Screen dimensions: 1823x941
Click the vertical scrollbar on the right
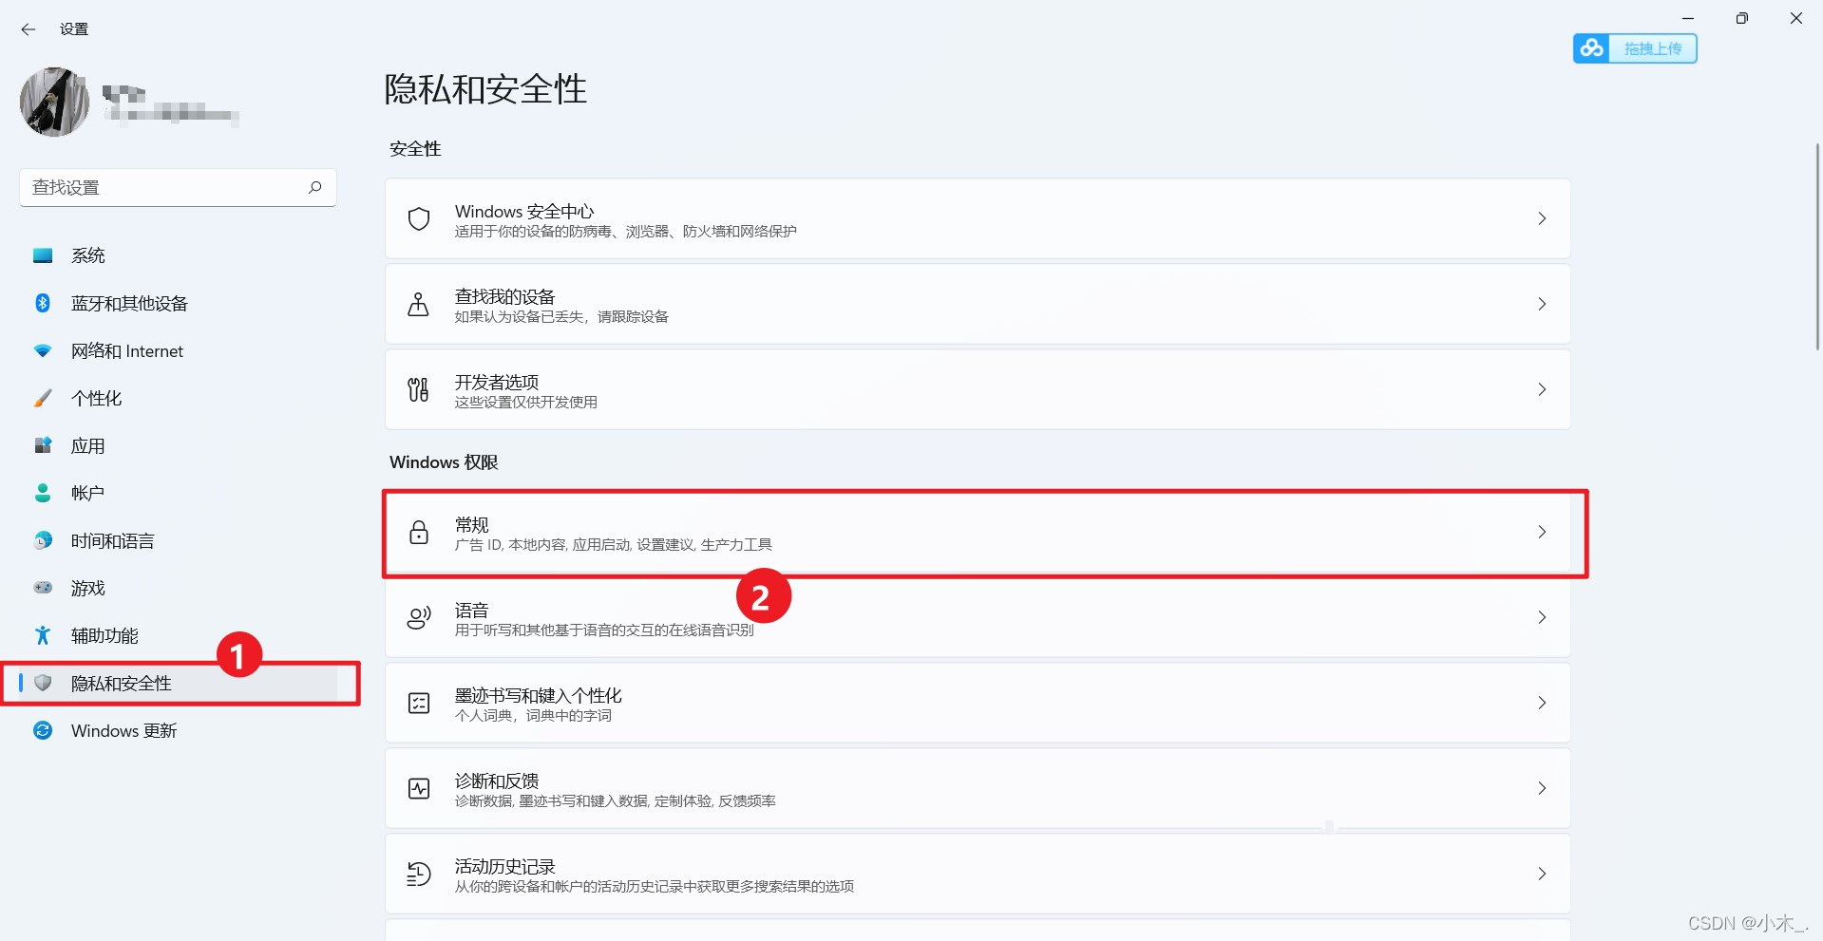pyautogui.click(x=1817, y=247)
